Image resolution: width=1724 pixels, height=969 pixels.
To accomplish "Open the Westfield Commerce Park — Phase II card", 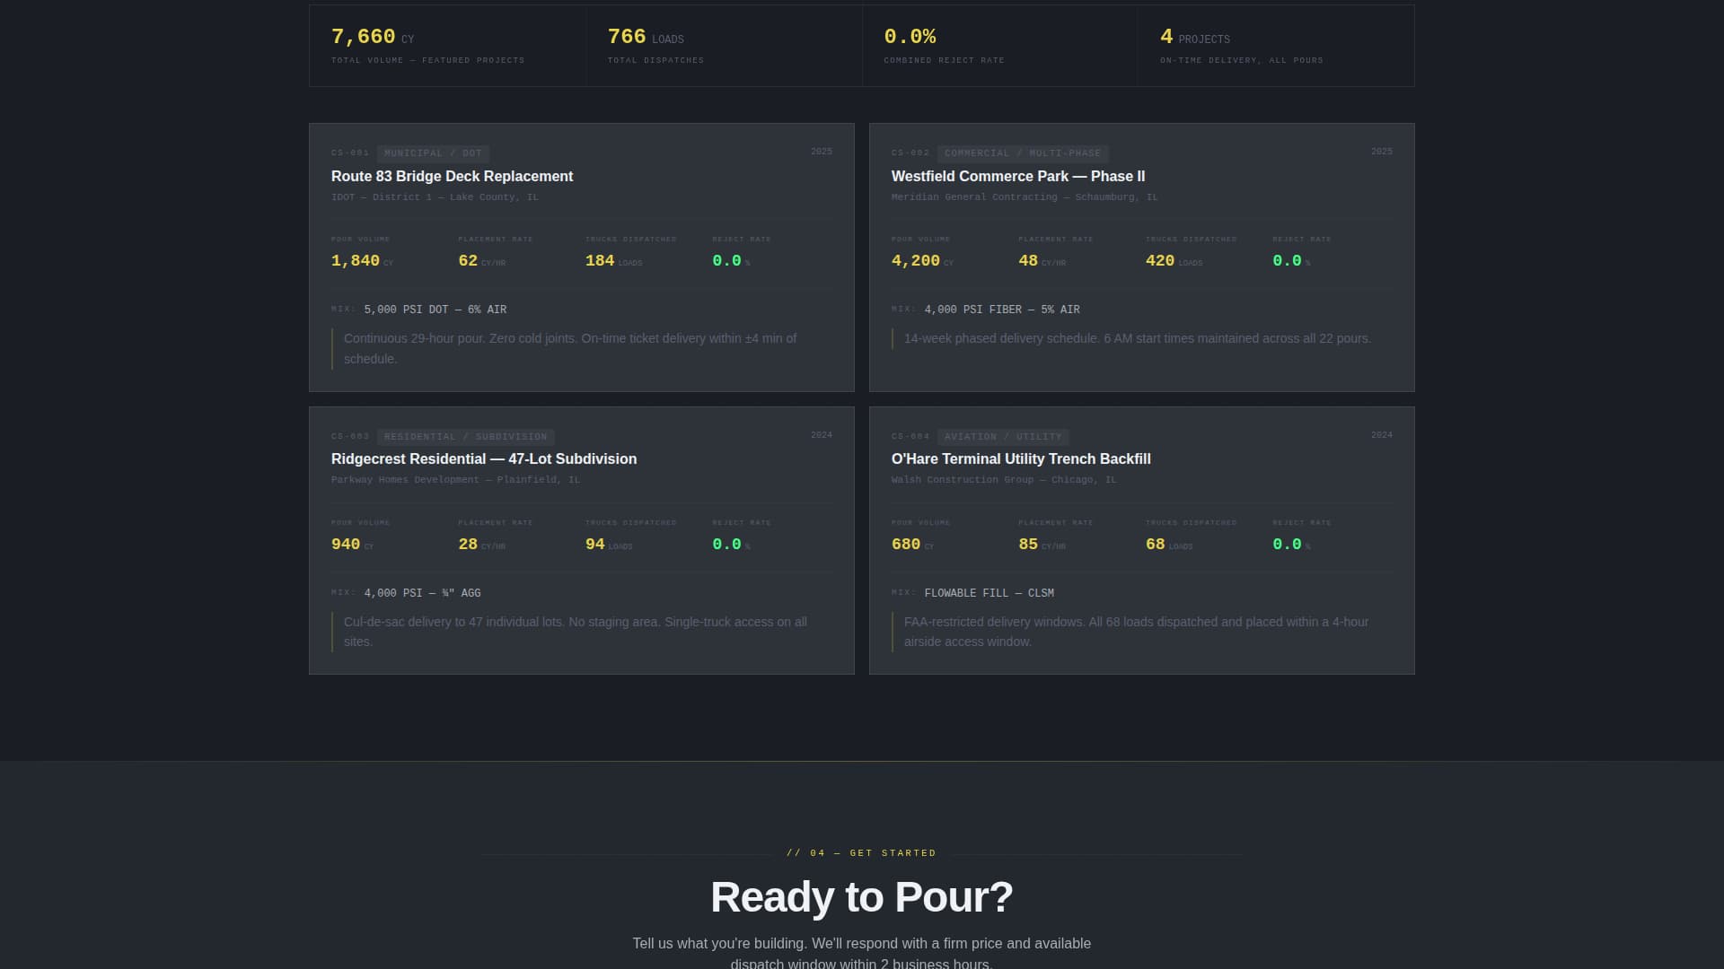I will point(1018,177).
